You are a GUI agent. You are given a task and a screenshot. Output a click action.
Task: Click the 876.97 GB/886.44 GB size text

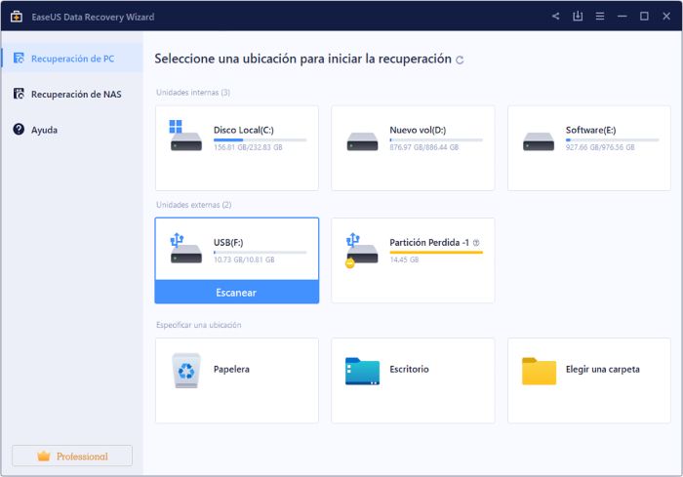423,147
